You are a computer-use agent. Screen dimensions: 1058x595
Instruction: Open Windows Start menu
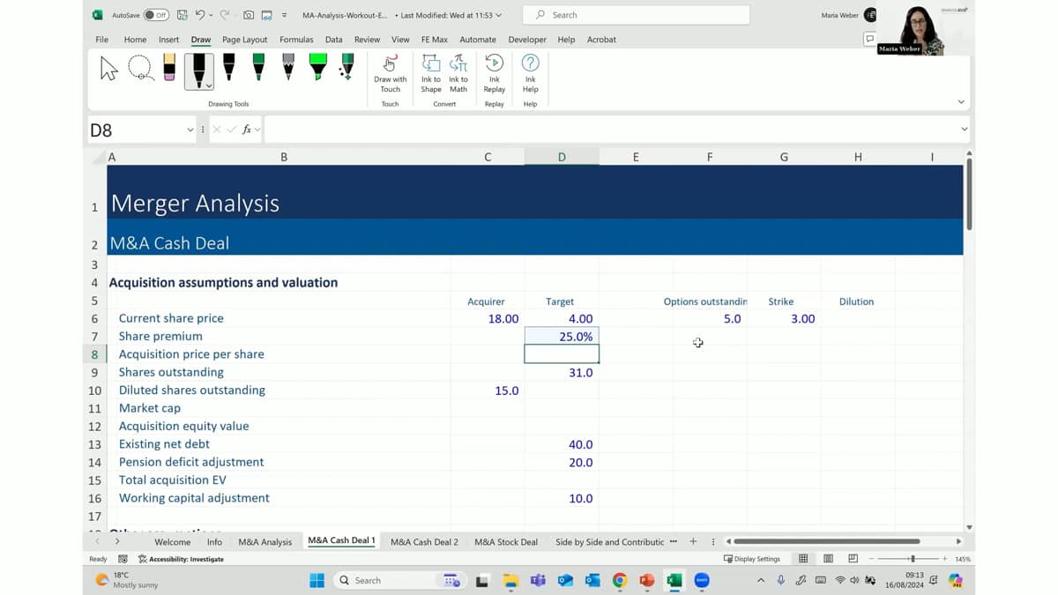(x=317, y=580)
